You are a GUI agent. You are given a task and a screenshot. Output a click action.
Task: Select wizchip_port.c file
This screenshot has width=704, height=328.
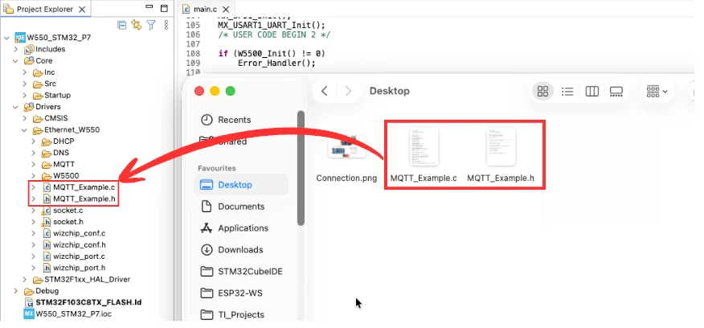[79, 256]
